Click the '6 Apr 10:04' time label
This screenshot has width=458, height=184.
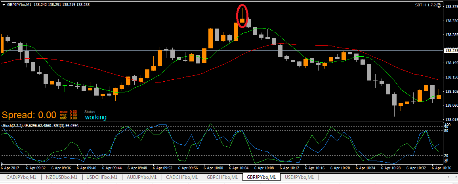coord(239,168)
